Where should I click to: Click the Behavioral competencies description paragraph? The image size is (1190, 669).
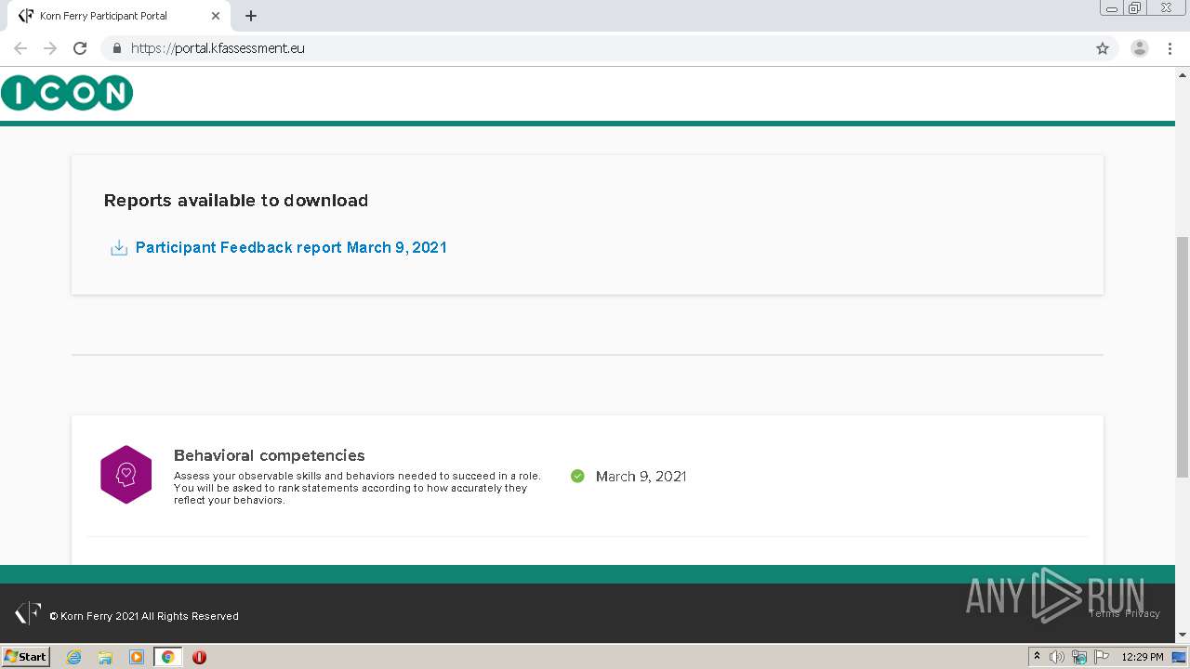coord(357,488)
